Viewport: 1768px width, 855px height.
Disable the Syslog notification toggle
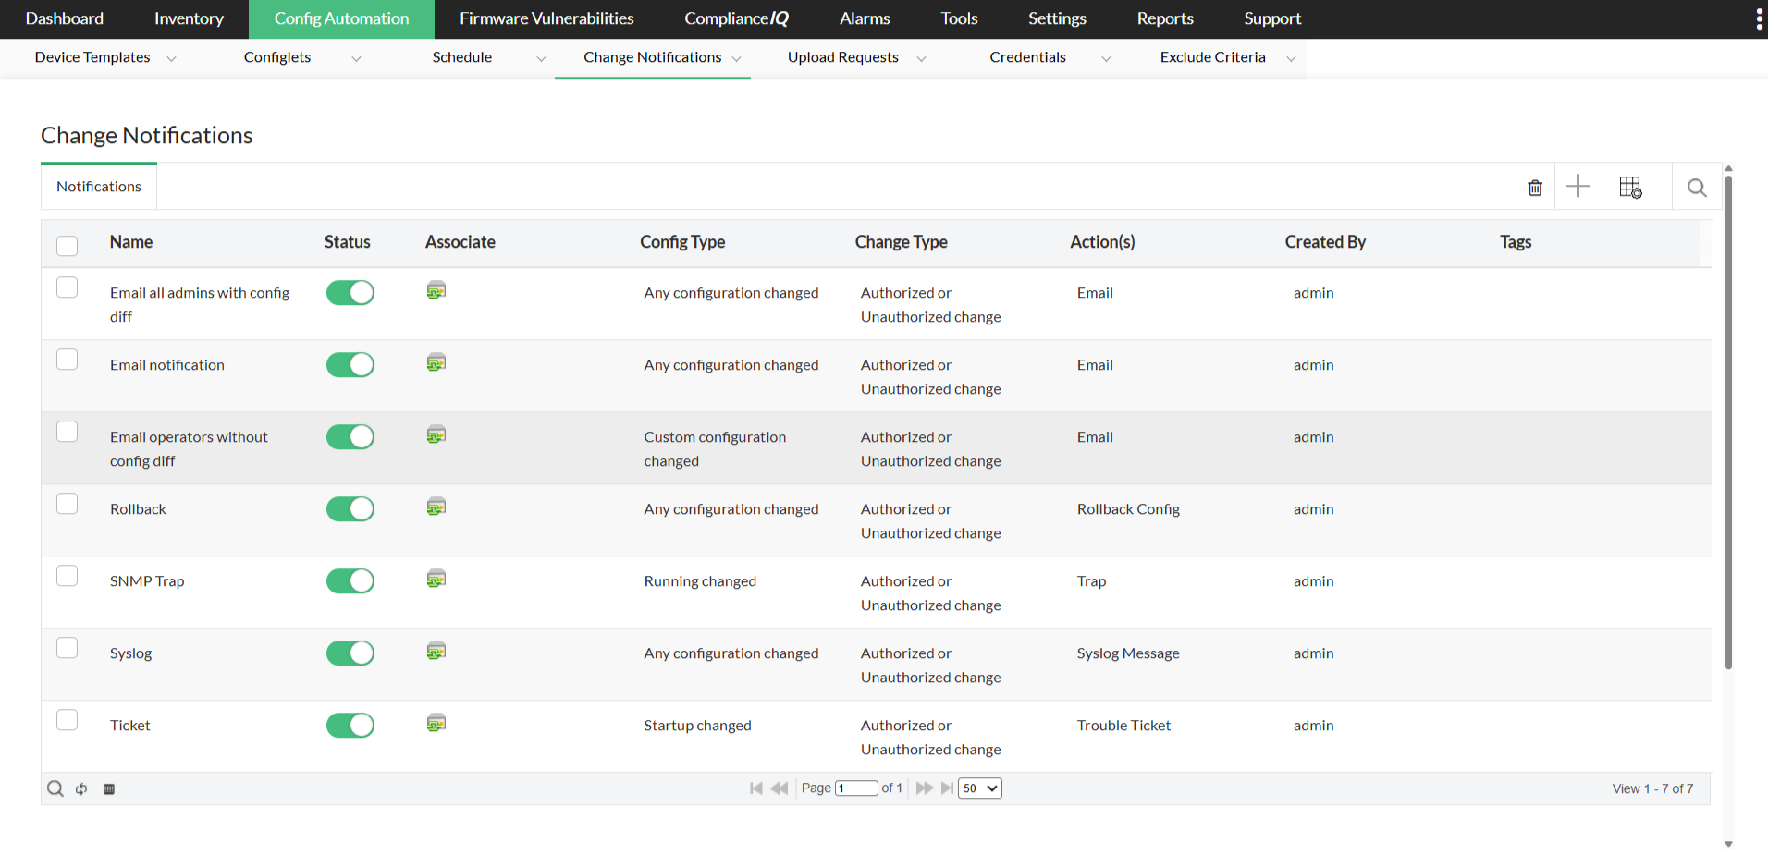point(350,653)
